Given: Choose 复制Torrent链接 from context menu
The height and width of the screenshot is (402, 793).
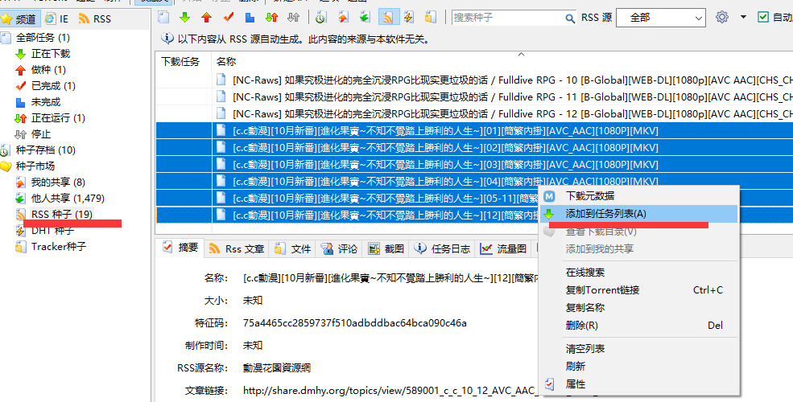Looking at the screenshot, I should point(602,290).
